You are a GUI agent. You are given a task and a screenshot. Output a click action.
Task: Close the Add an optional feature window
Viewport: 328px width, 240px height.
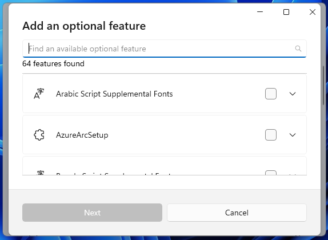point(313,12)
